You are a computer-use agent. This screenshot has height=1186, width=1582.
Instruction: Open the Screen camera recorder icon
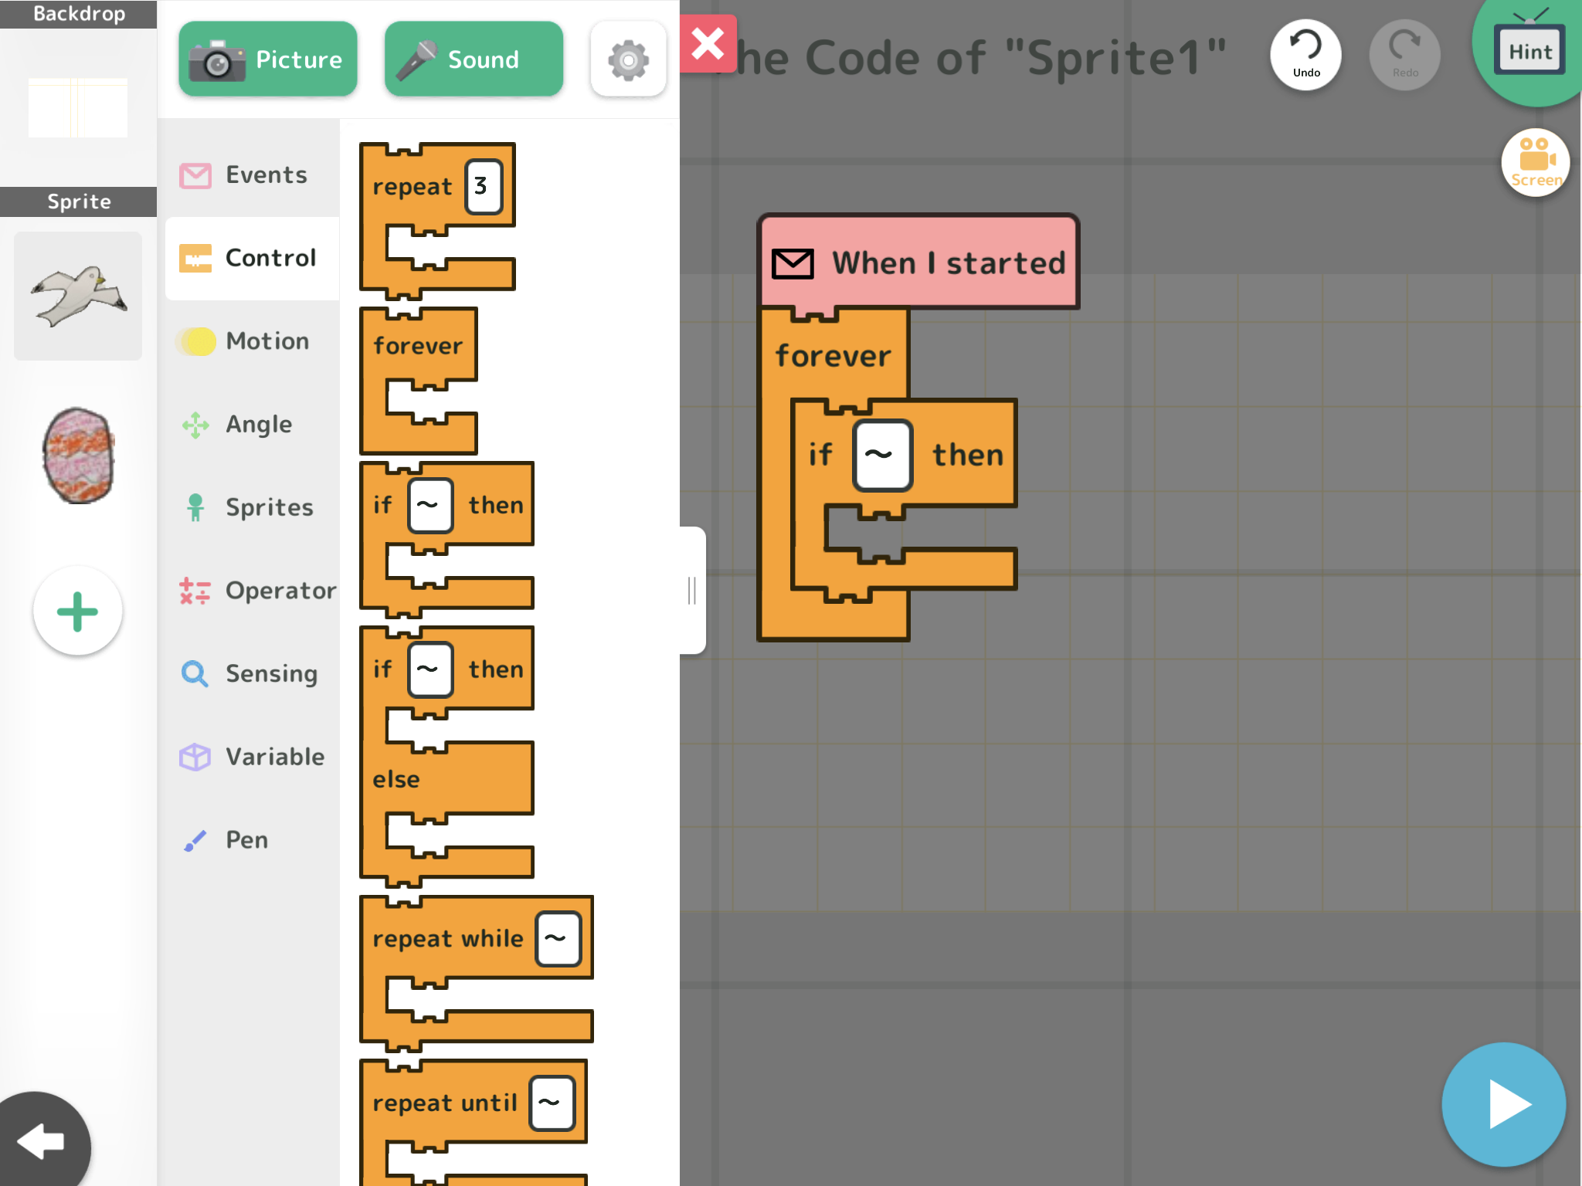click(1536, 162)
